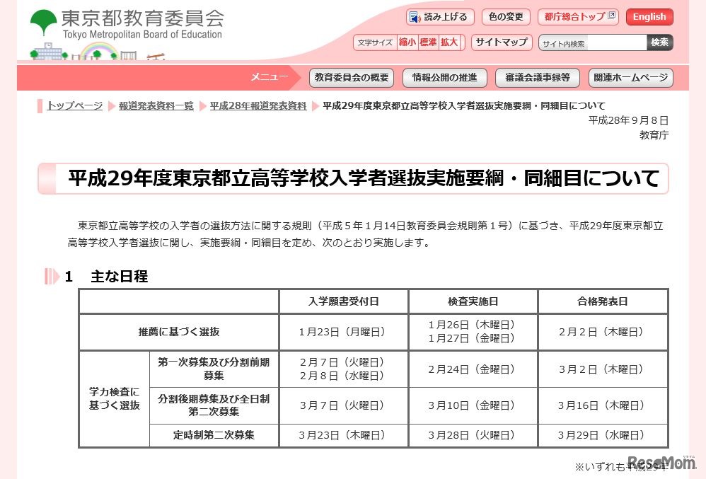
Task: Open the 教育委員会の概要 menu
Action: tap(352, 78)
